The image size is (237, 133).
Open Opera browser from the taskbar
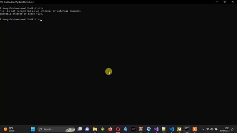pos(118,129)
